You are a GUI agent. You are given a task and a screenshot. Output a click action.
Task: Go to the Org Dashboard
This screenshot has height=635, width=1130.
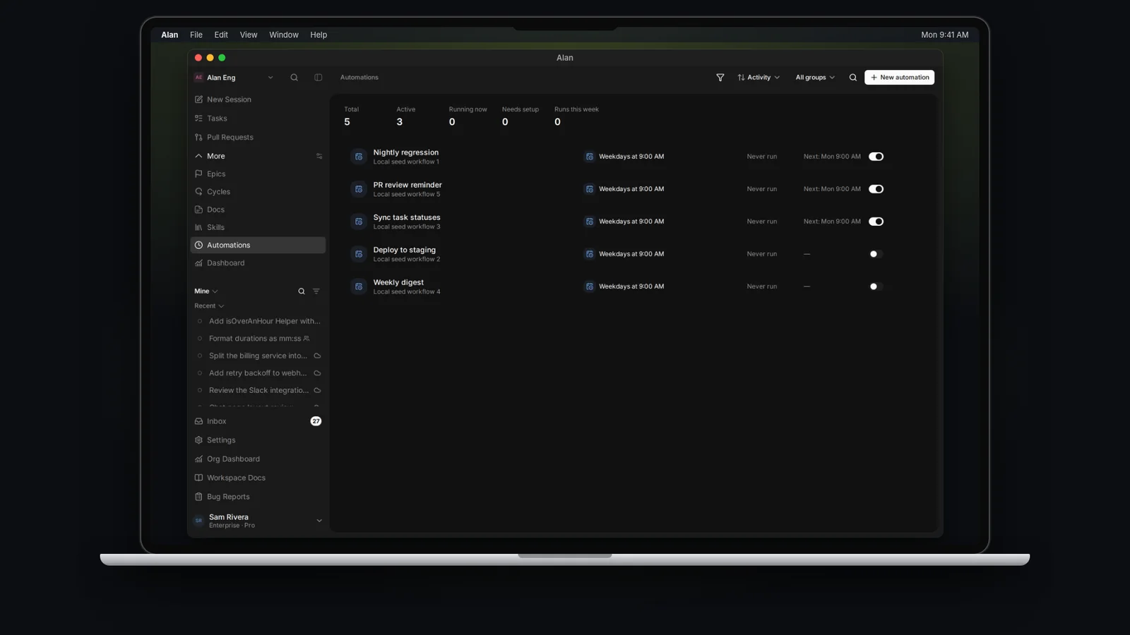tap(258, 459)
